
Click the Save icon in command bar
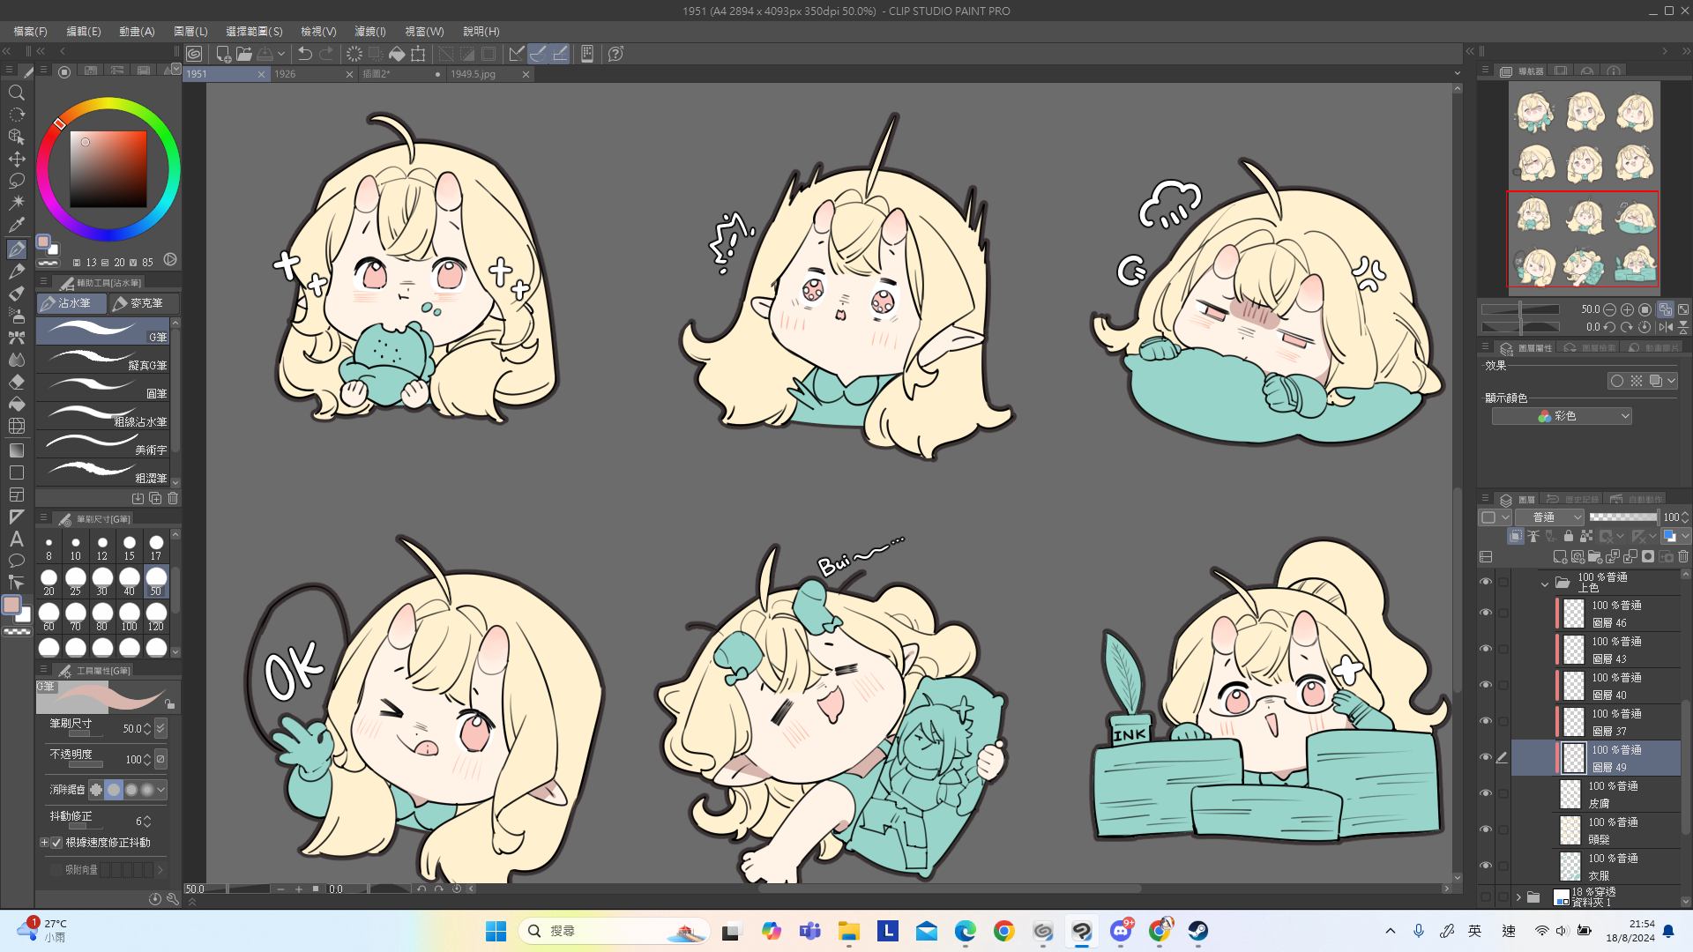pos(265,54)
